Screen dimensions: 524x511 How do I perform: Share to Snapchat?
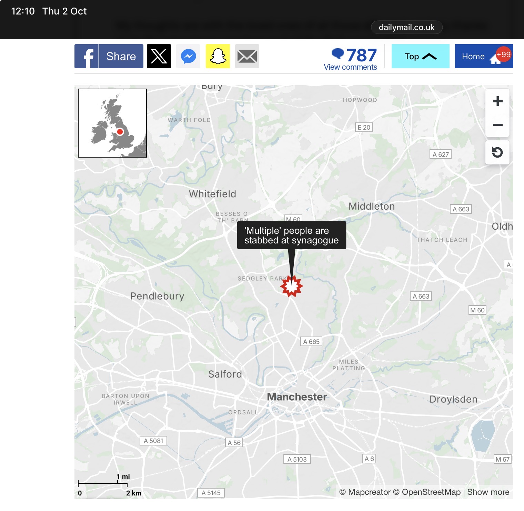pyautogui.click(x=218, y=56)
